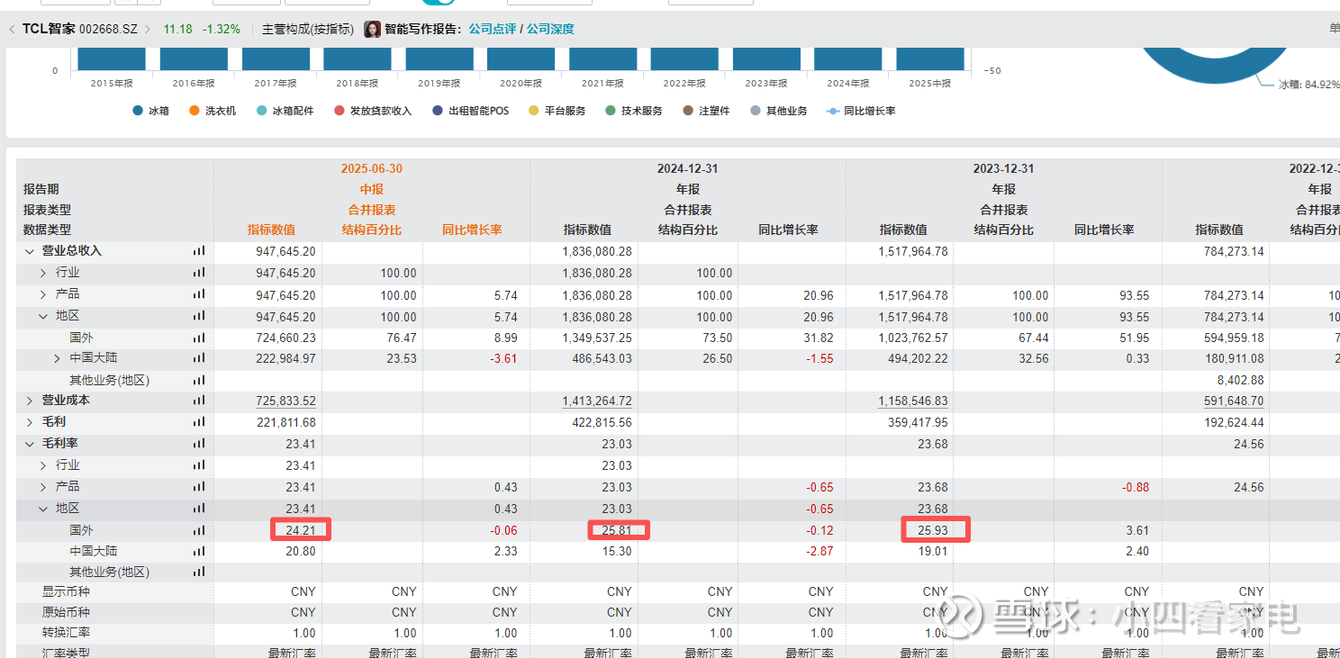
Task: Open chart icon for 中国大陆 row with 20.80
Action: (x=199, y=551)
